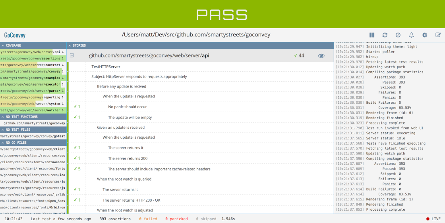The image size is (445, 223).
Task: Toggle the eye icon for api package
Action: (321, 56)
